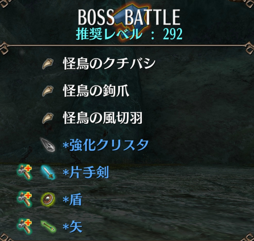Click the 推奨レベル : 292 text
Screen dimensions: 254x241
point(129,34)
